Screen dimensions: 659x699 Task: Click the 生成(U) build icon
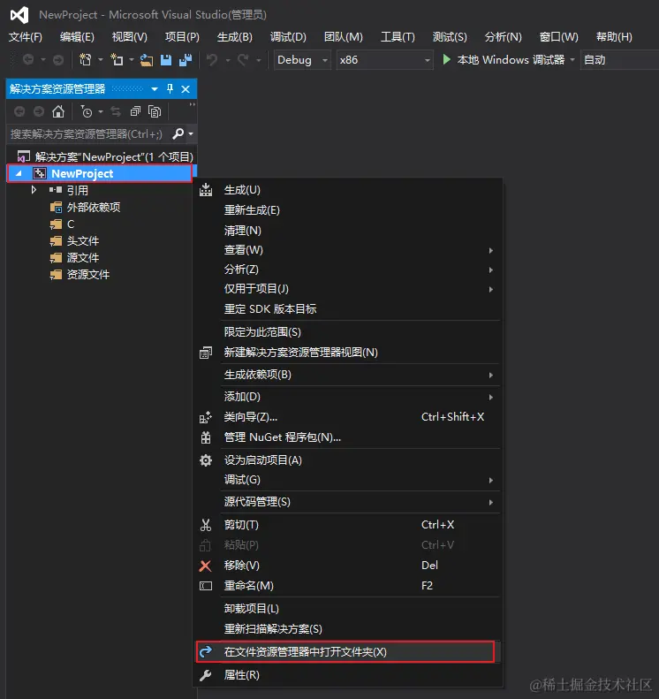click(206, 189)
